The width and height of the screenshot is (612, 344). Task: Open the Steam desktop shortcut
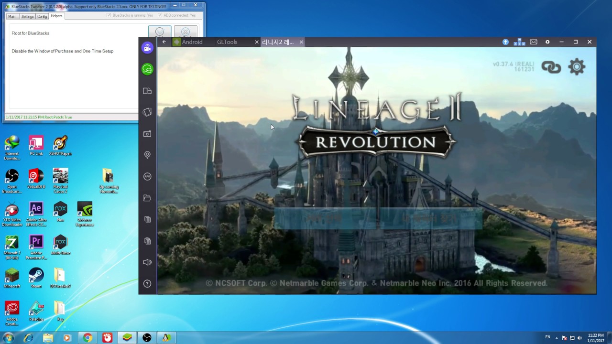click(36, 278)
